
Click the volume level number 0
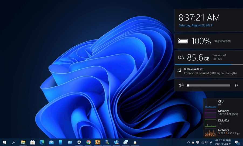point(236,86)
